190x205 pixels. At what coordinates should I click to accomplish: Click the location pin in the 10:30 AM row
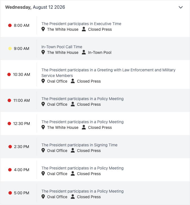pos(43,81)
